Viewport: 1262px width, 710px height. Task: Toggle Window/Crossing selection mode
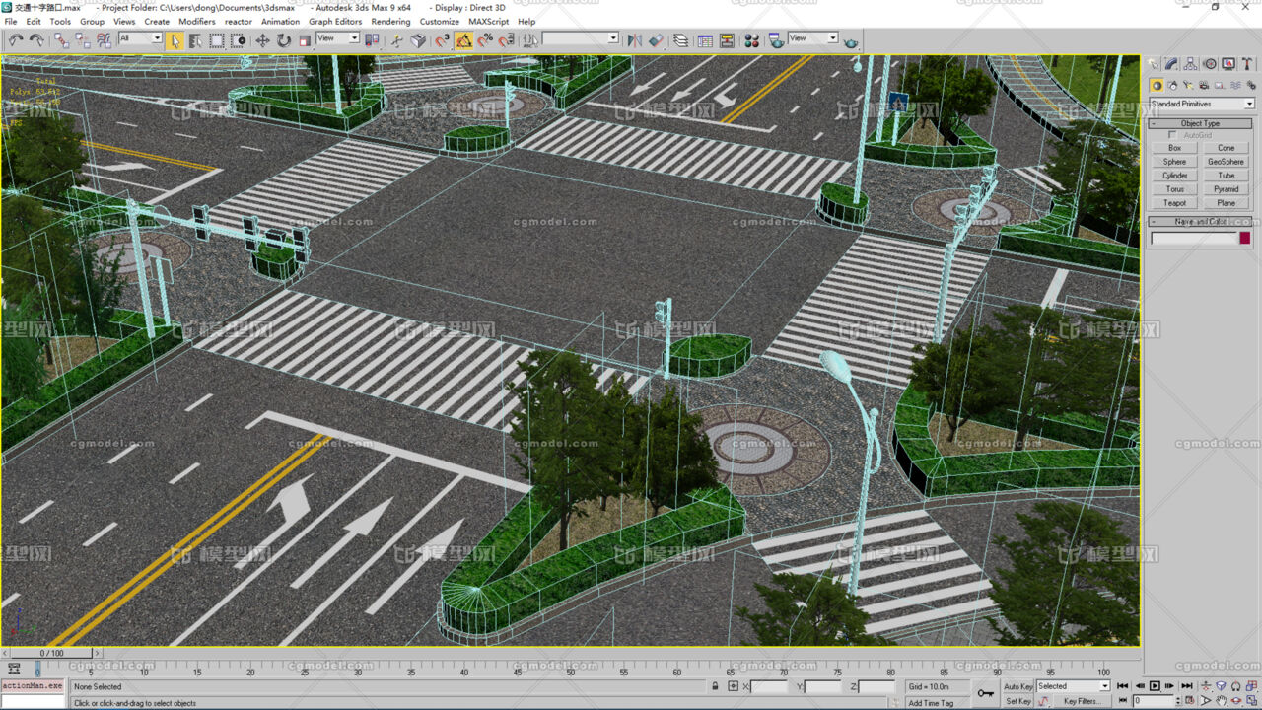[239, 40]
